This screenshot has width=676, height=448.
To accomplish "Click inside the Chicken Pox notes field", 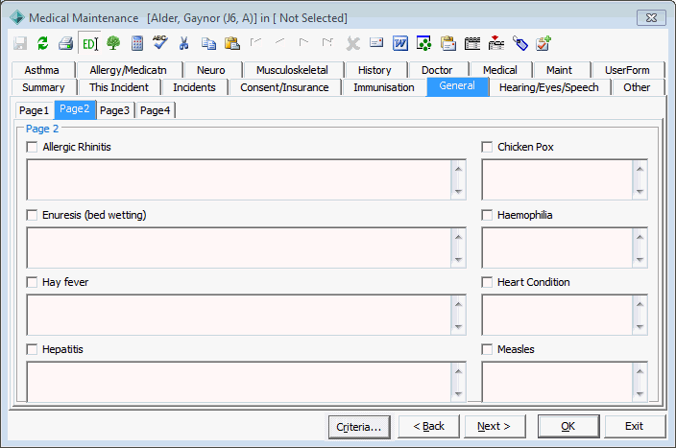I will 557,179.
